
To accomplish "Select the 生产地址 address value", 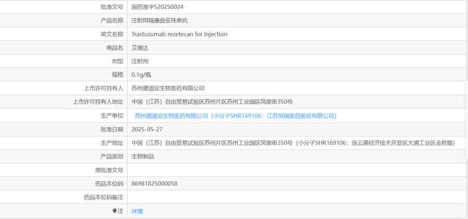I will click(x=293, y=143).
